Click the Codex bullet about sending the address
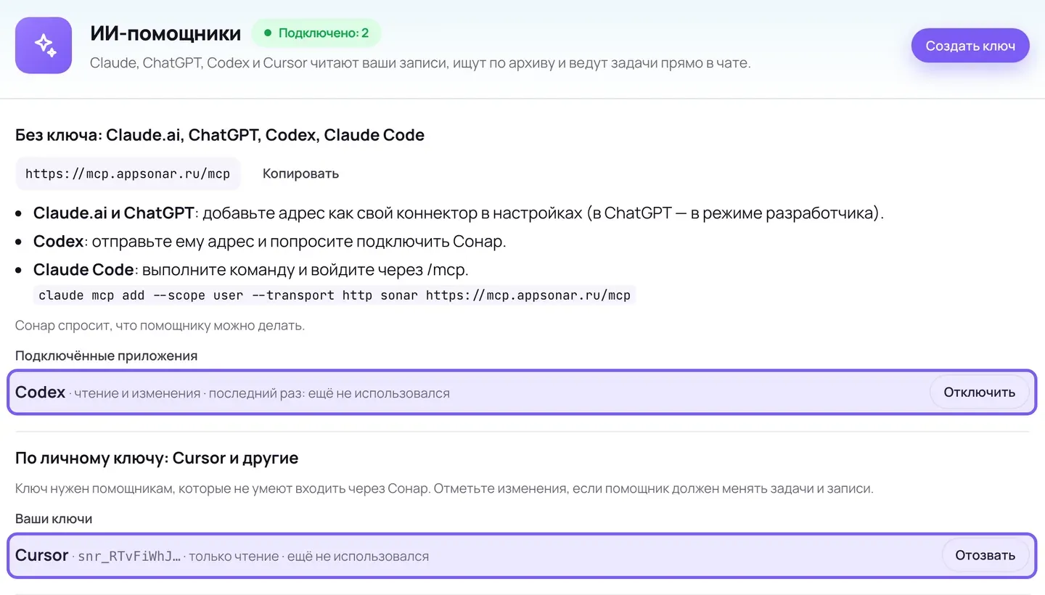The width and height of the screenshot is (1045, 595). tap(270, 242)
